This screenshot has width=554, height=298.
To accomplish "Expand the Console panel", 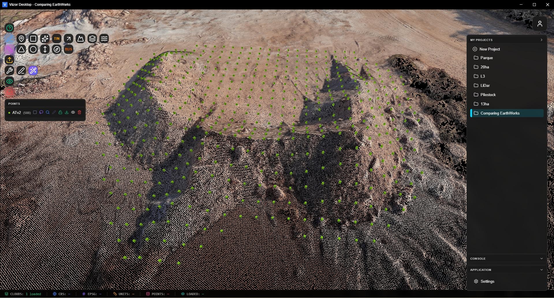I will click(x=541, y=258).
